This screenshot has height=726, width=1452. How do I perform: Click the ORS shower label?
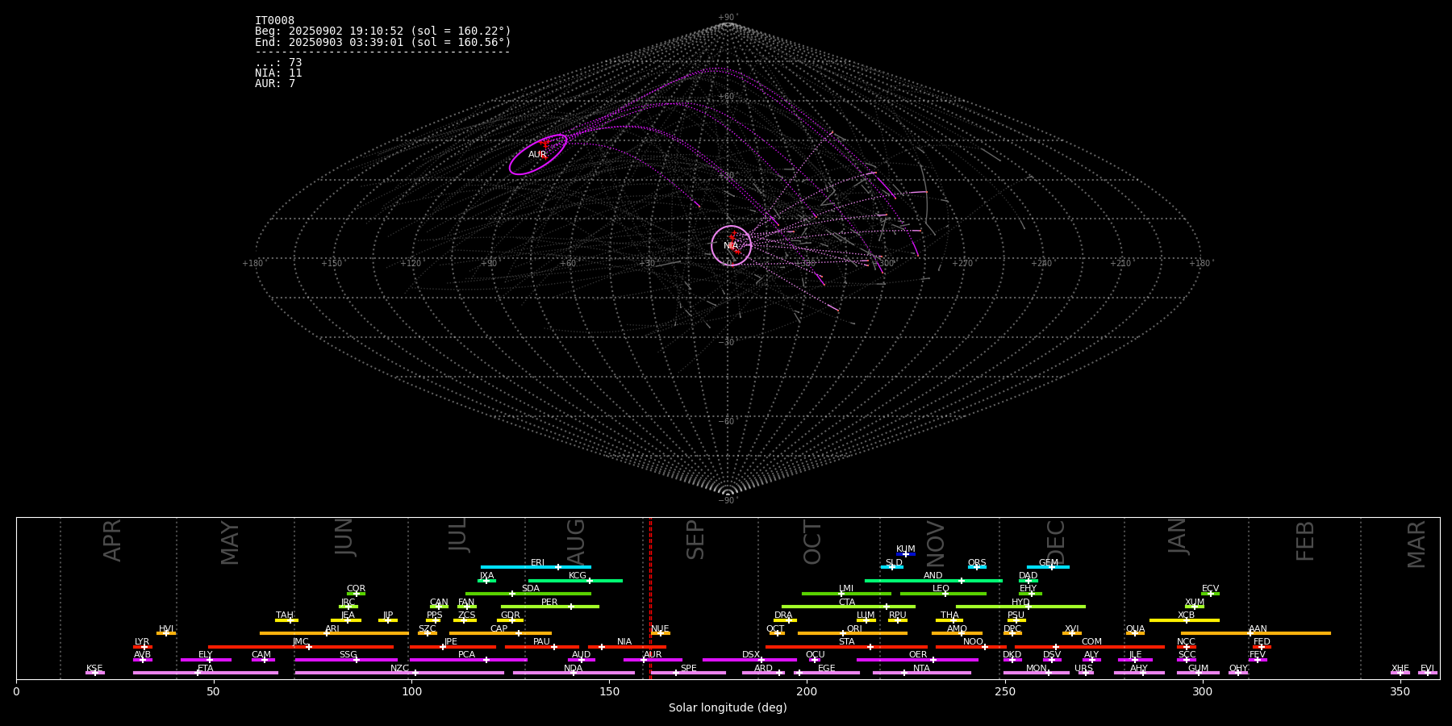(976, 563)
